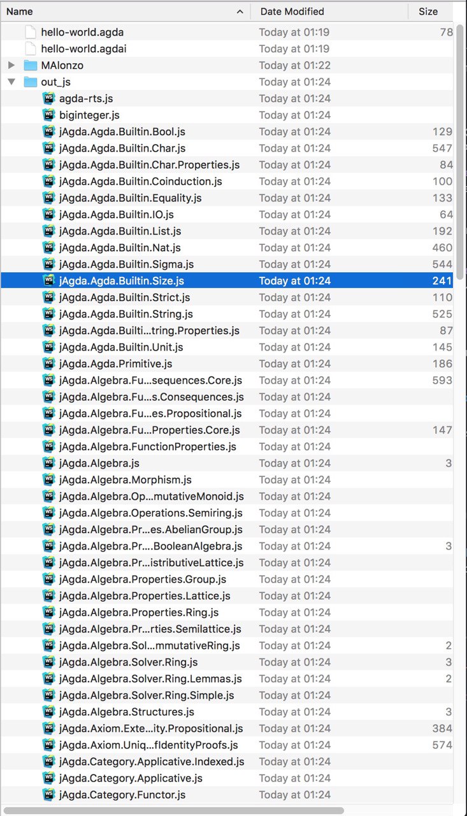Click the jAgda.Algebra.Structures.js icon
Image resolution: width=467 pixels, height=816 pixels.
pyautogui.click(x=48, y=711)
